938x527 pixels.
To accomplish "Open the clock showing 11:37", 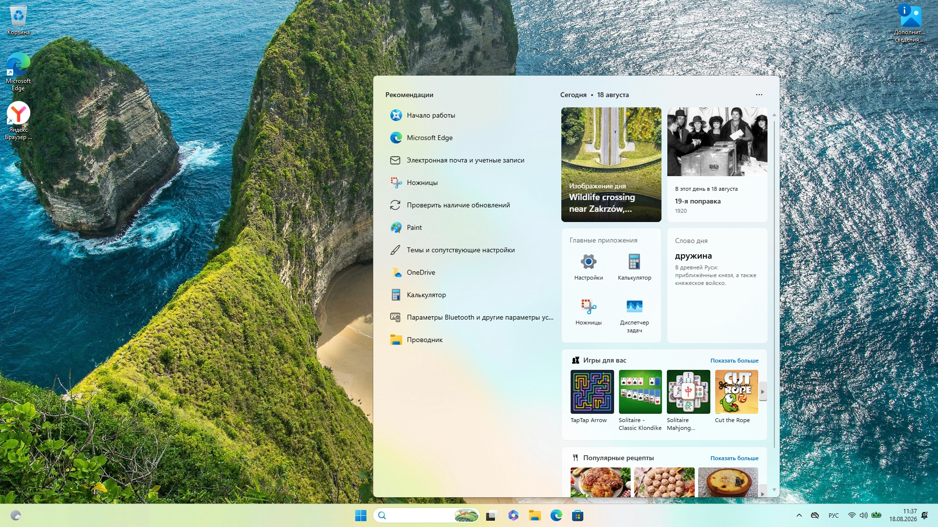I will tap(903, 515).
